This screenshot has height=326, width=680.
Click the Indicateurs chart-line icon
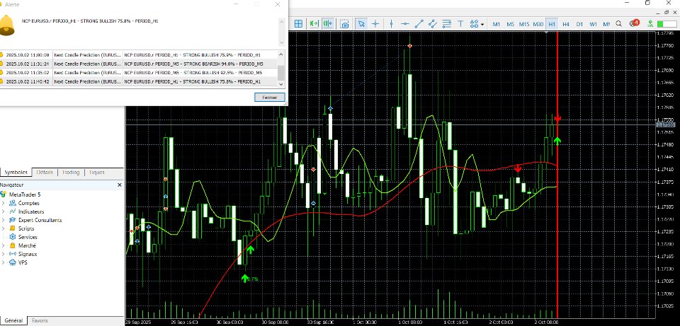(12, 211)
